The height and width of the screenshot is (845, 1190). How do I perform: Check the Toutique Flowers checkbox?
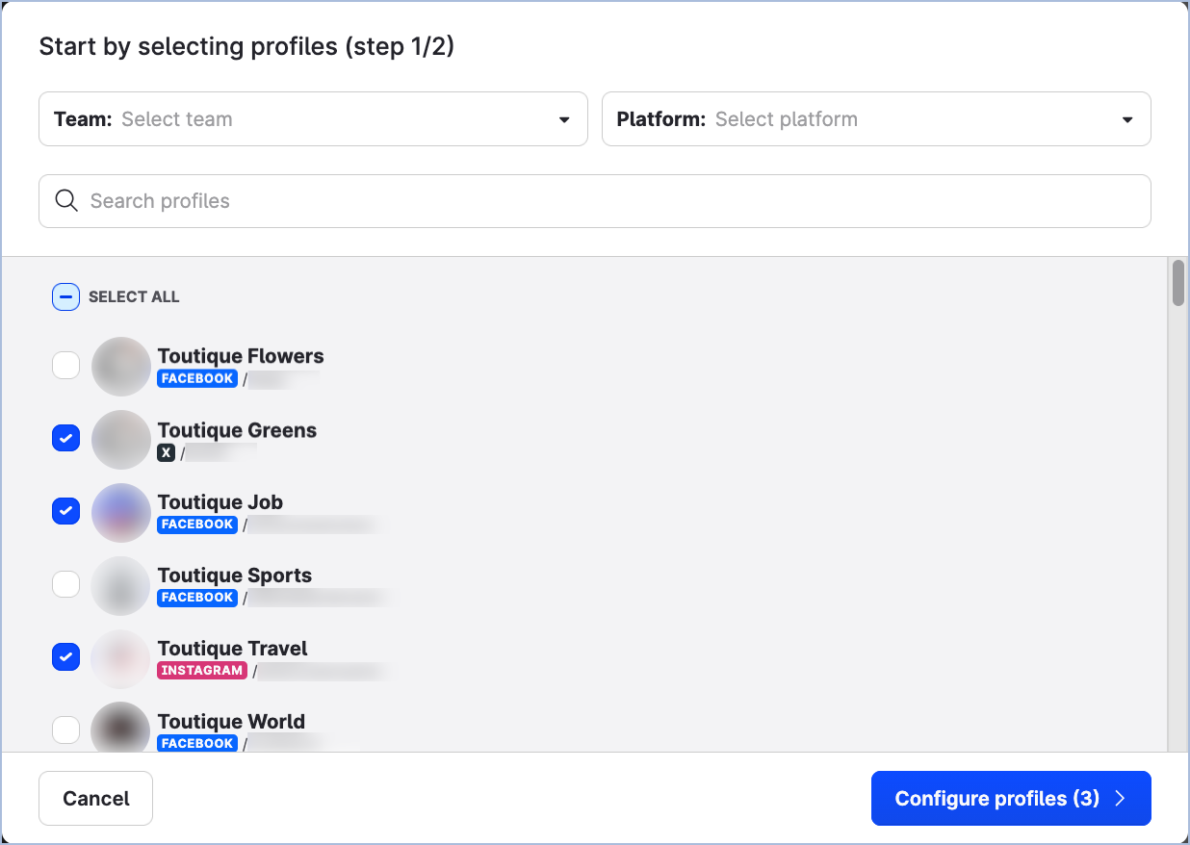(65, 366)
